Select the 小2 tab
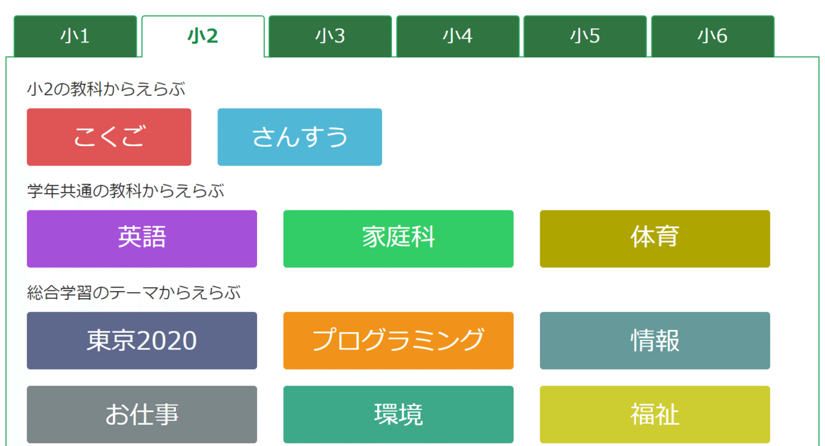 click(202, 36)
